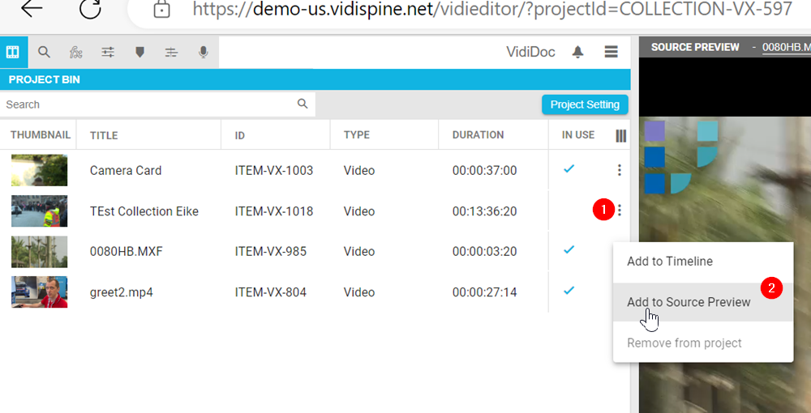Click the 0080HB.MXF link in Source Preview header

coord(786,47)
